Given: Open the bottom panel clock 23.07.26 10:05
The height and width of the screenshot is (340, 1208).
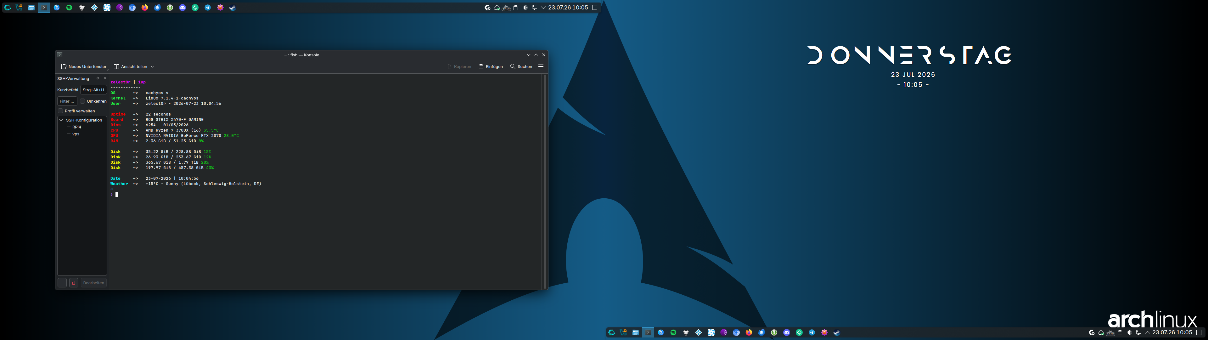Looking at the screenshot, I should pyautogui.click(x=1172, y=332).
